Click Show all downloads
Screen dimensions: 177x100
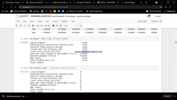tap(167, 96)
